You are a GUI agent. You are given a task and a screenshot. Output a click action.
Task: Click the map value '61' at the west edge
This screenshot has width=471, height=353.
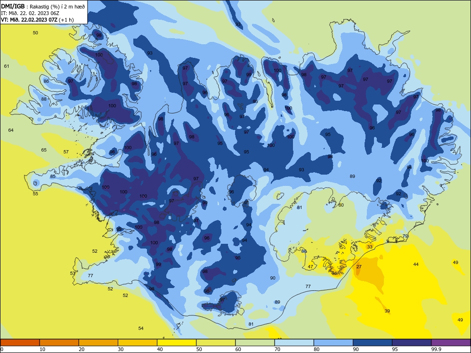coord(7,66)
